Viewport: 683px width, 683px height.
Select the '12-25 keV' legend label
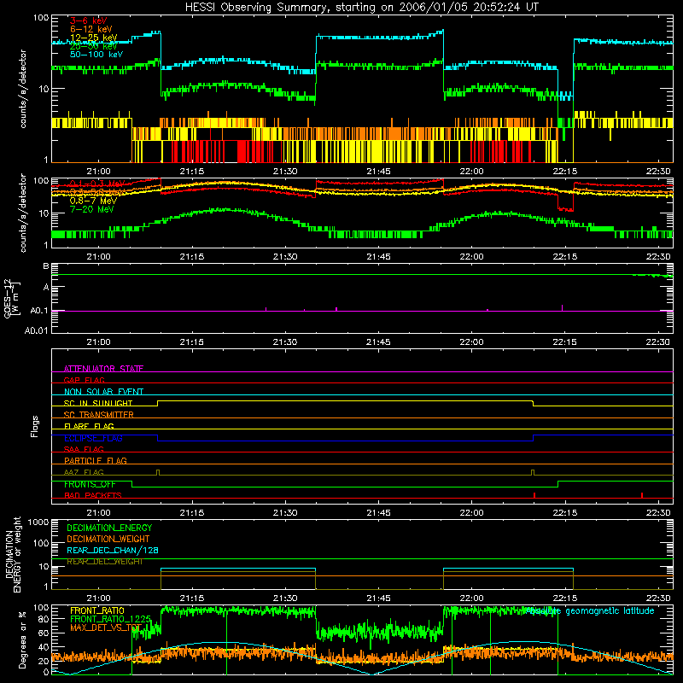94,38
